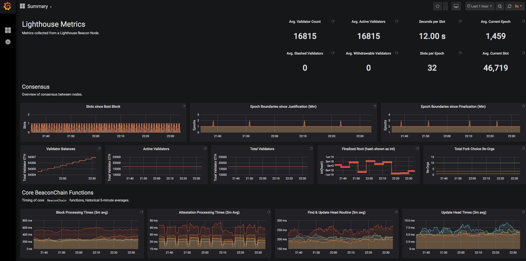Click the Avg. Current Slot value 46,719
The width and height of the screenshot is (526, 261).
pos(495,68)
